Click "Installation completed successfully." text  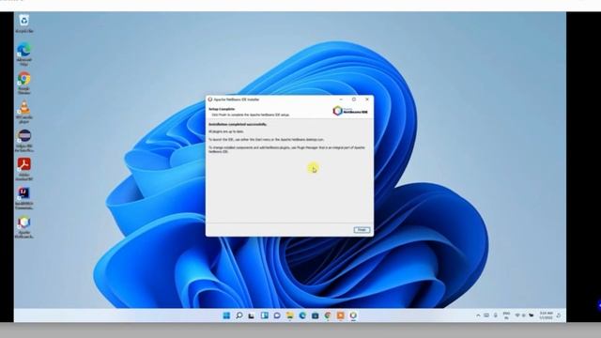tap(238, 124)
